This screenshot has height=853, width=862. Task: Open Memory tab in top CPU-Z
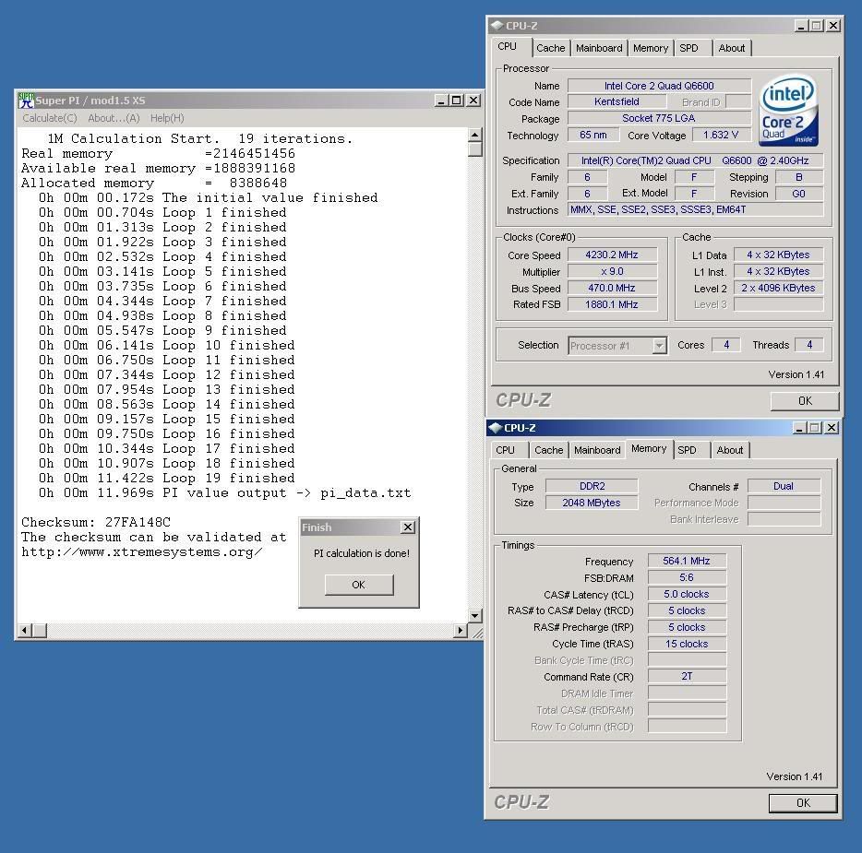coord(651,48)
